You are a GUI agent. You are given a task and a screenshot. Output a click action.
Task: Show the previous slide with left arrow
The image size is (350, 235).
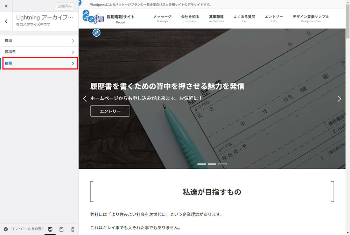coord(85,98)
